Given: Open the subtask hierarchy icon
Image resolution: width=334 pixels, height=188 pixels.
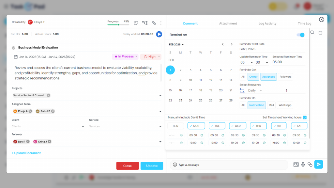Looking at the screenshot, I should click(x=145, y=23).
